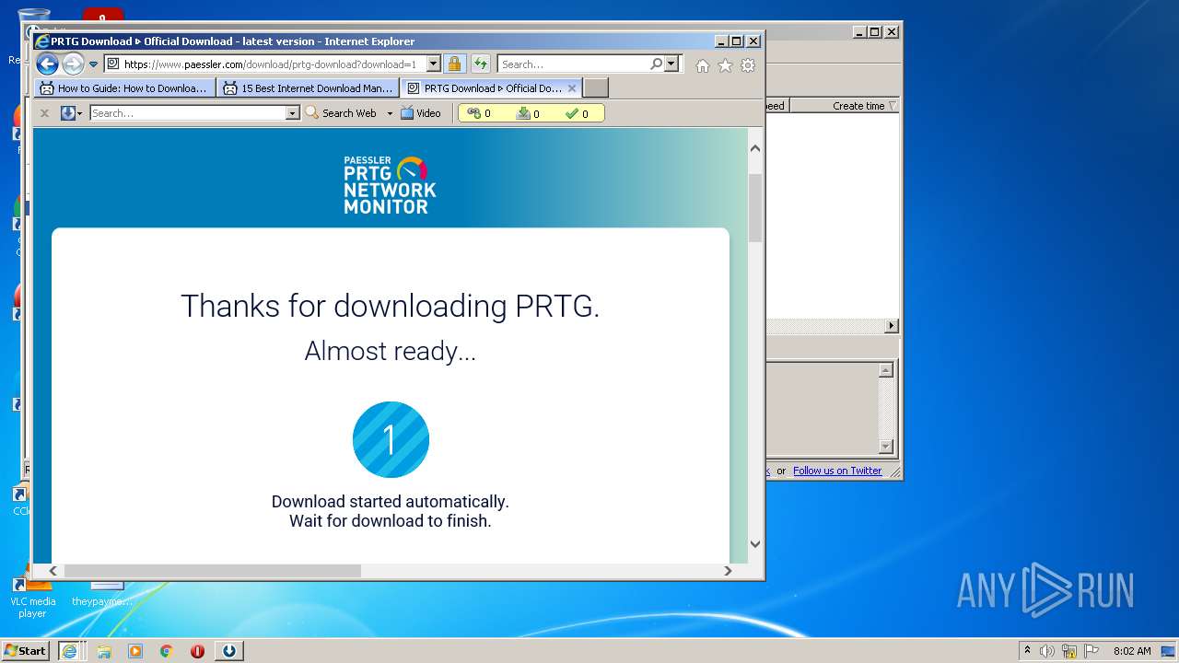The width and height of the screenshot is (1179, 663).
Task: Close the PRTG Download tab
Action: pos(572,88)
